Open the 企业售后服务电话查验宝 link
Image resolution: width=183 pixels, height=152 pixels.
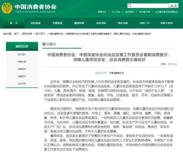pyautogui.click(x=167, y=12)
